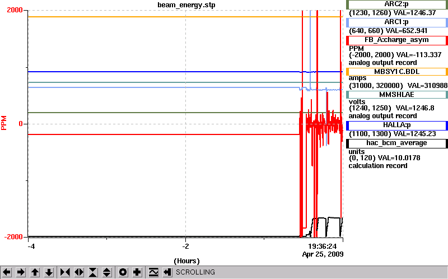
Task: Select the ARC1:p curve in the legend
Action: tap(396, 22)
